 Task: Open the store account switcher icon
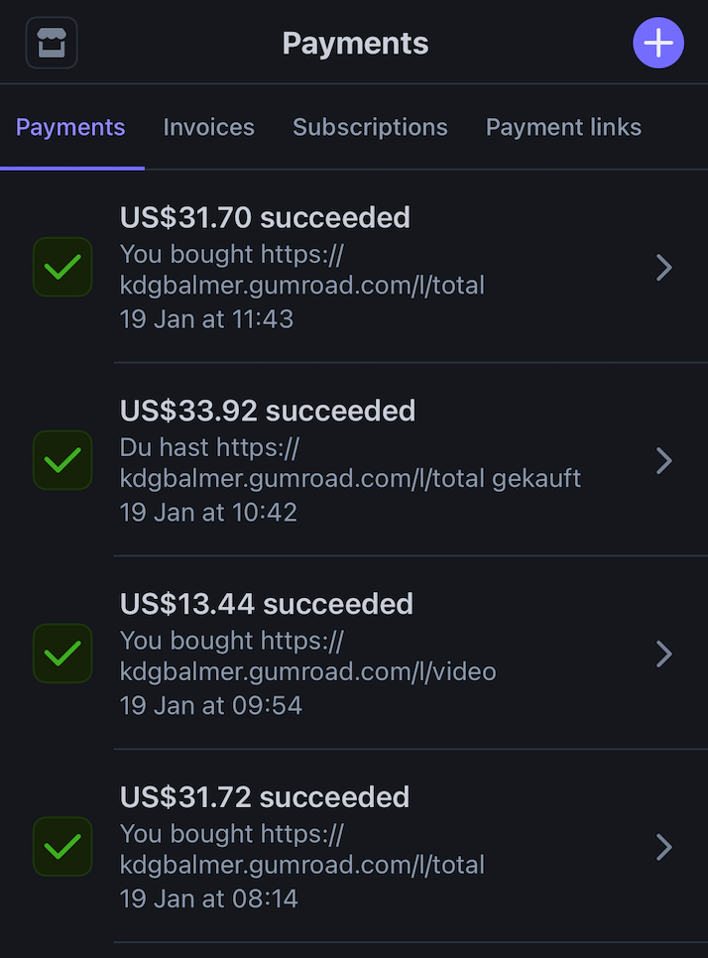[52, 45]
